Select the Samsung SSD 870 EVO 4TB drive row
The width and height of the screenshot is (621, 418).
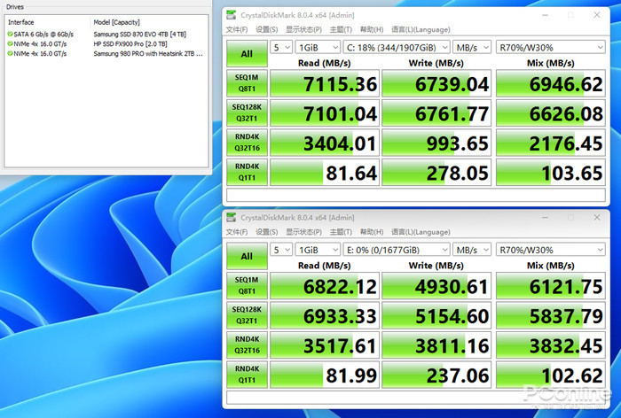coord(133,34)
